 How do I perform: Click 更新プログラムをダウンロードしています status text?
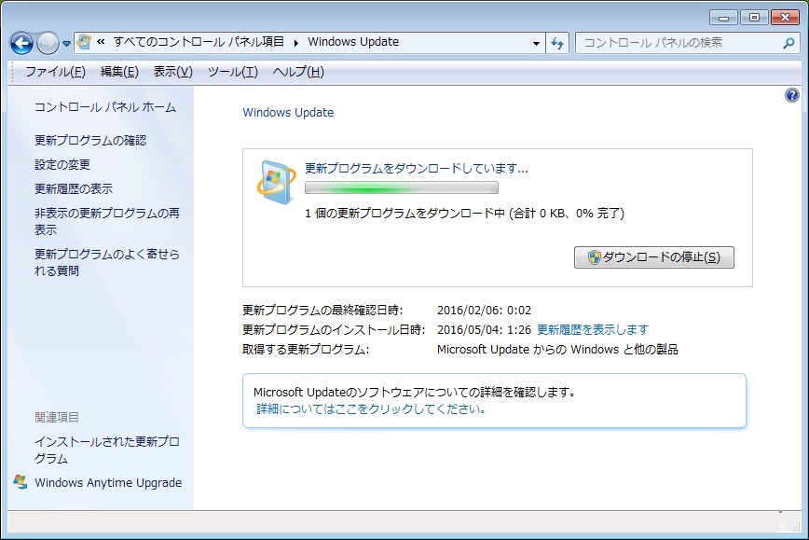pyautogui.click(x=417, y=168)
